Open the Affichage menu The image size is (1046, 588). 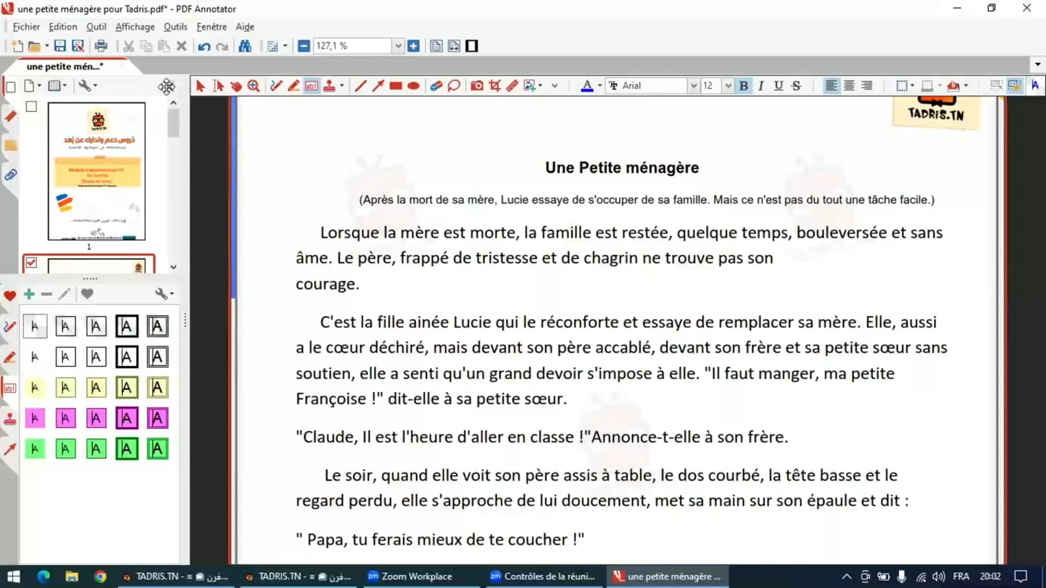pos(135,27)
